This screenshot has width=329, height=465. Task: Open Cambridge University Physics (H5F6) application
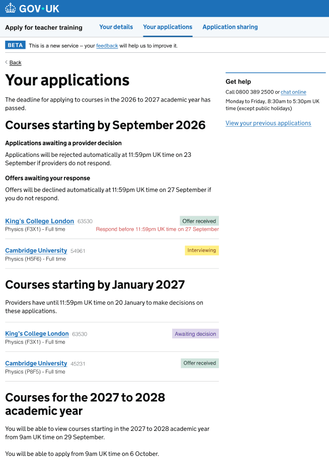pyautogui.click(x=36, y=250)
